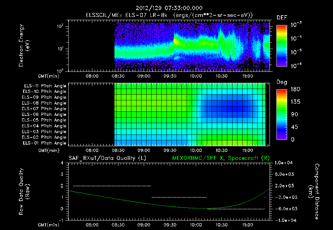Image resolution: width=333 pixels, height=230 pixels.
Task: Click the bright peak in the electron spectrogram near 09:35
Action: 176,40
